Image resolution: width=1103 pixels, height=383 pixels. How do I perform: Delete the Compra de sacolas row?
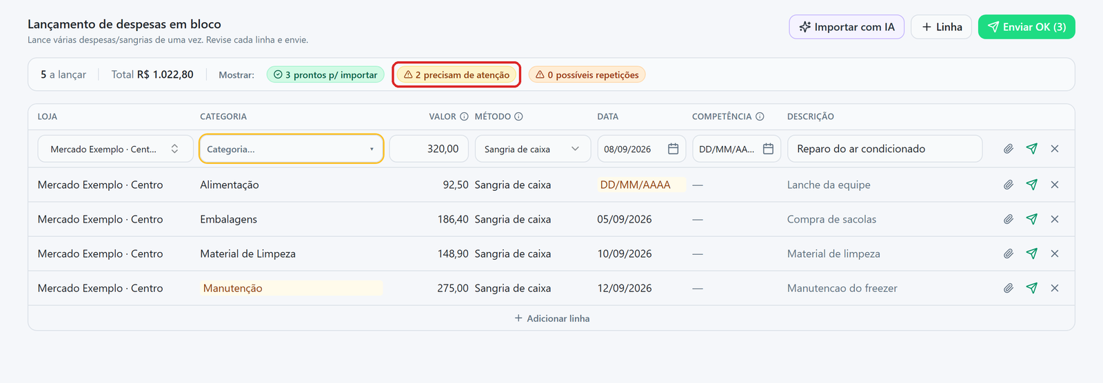pos(1055,219)
